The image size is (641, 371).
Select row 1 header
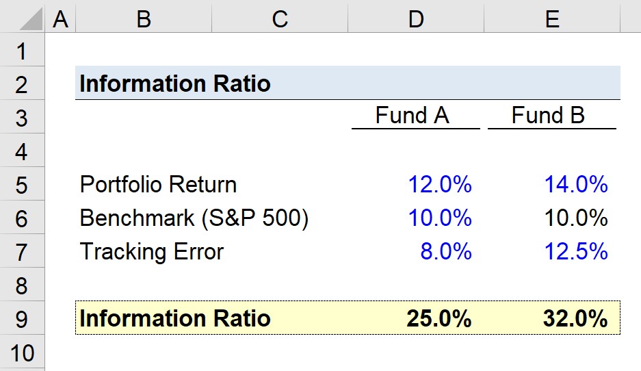point(22,49)
